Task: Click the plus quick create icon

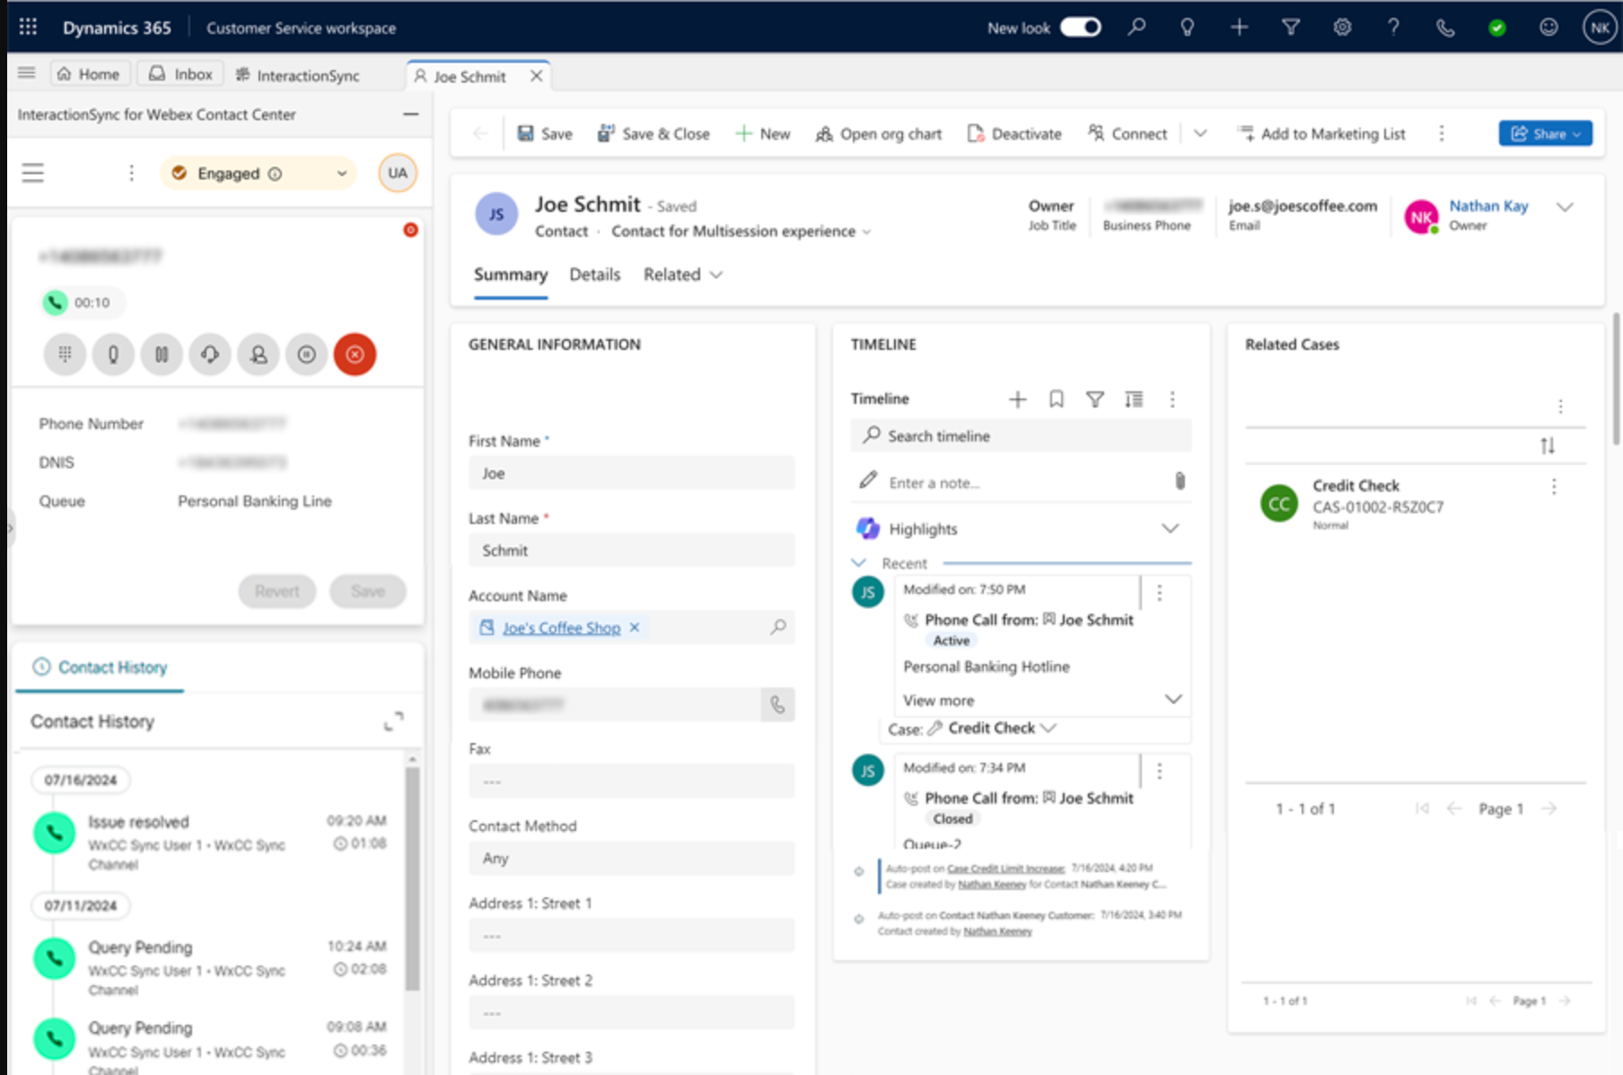Action: (1239, 27)
